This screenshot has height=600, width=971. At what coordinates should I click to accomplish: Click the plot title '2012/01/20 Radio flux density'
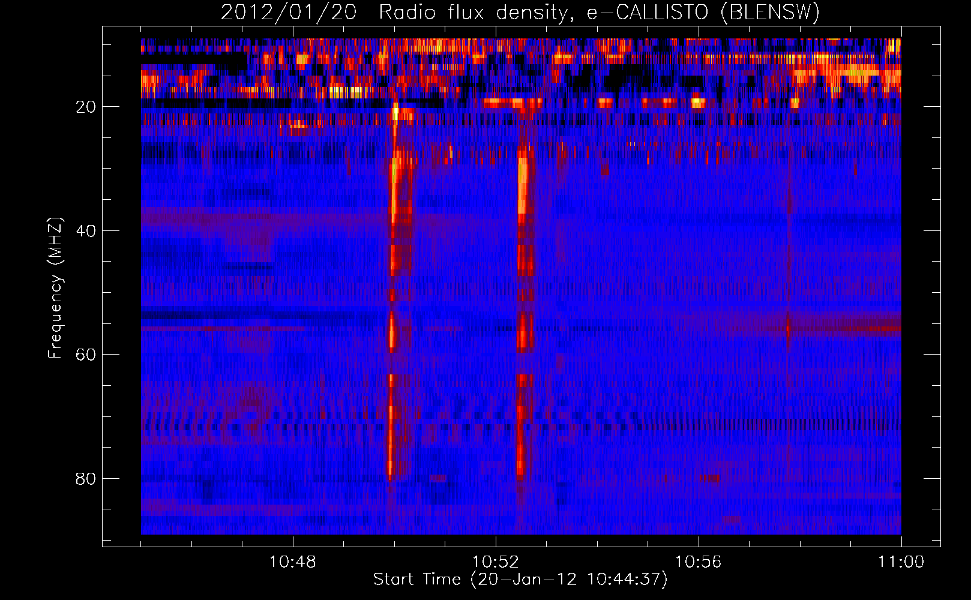[x=520, y=12]
